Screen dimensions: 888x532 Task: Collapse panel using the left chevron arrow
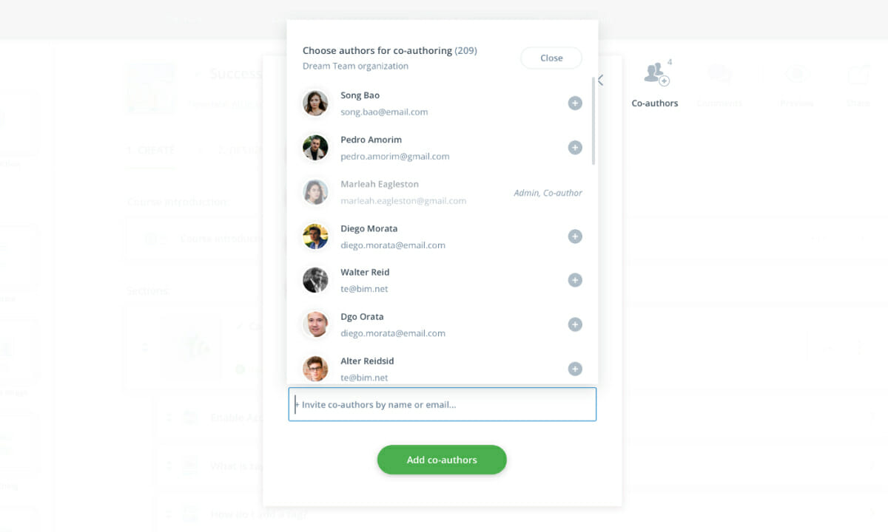coord(601,80)
